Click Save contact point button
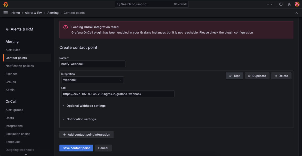This screenshot has width=302, height=156. coord(76,148)
